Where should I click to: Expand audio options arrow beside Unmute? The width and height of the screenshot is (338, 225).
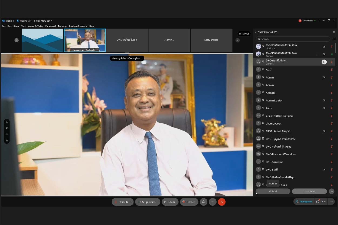(x=132, y=202)
